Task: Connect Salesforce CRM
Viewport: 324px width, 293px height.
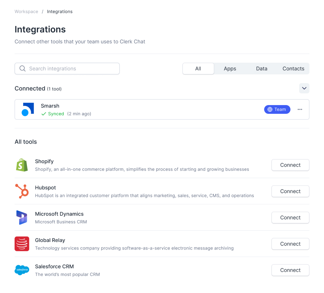Action: coord(290,270)
